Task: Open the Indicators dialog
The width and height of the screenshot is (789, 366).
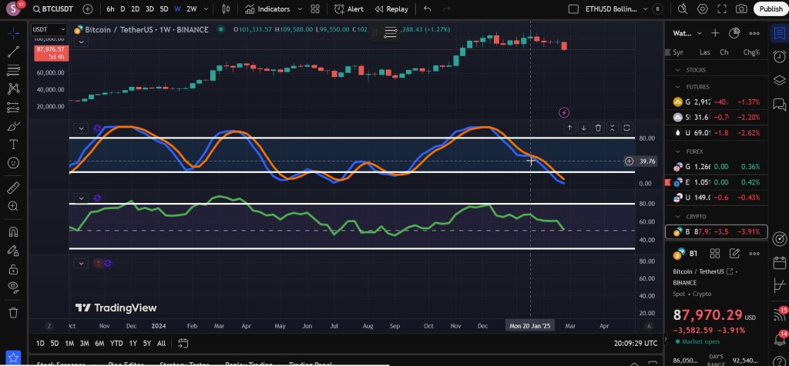Action: [x=267, y=9]
